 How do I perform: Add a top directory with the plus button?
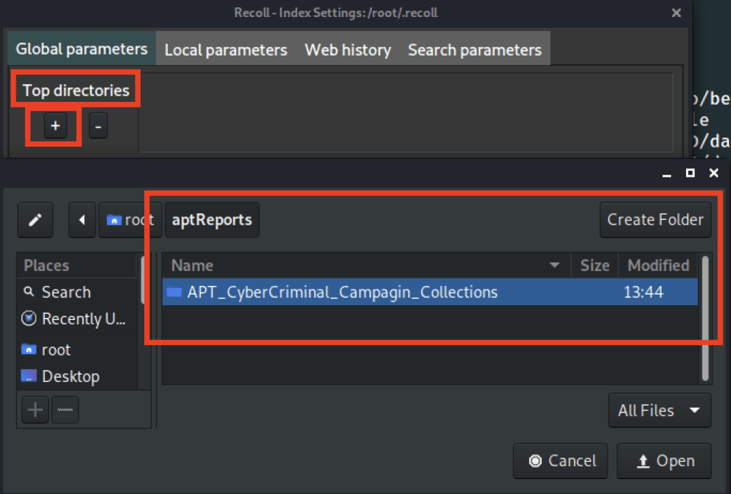pyautogui.click(x=55, y=126)
